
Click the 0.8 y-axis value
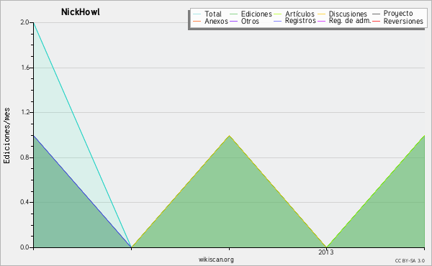(x=24, y=157)
